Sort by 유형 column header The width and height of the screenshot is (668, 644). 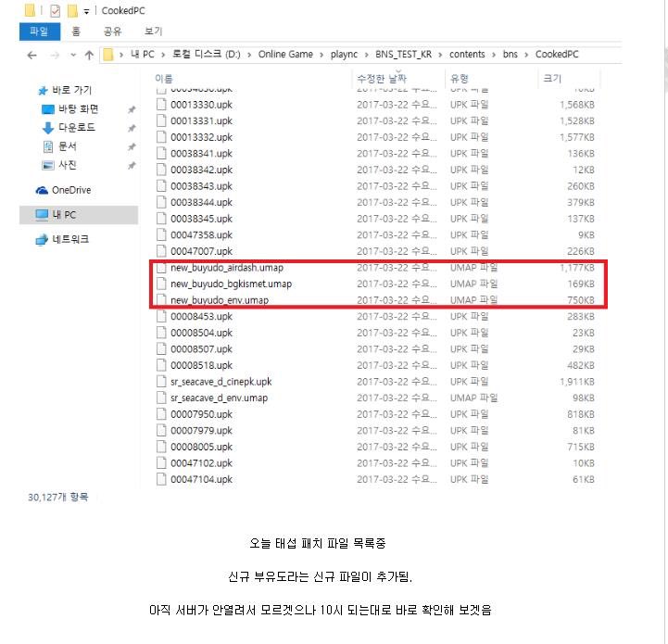click(x=460, y=79)
